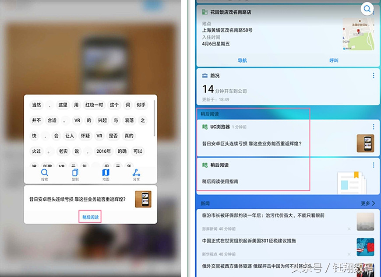Tap the search magnifier icon in the word popup

45,173
